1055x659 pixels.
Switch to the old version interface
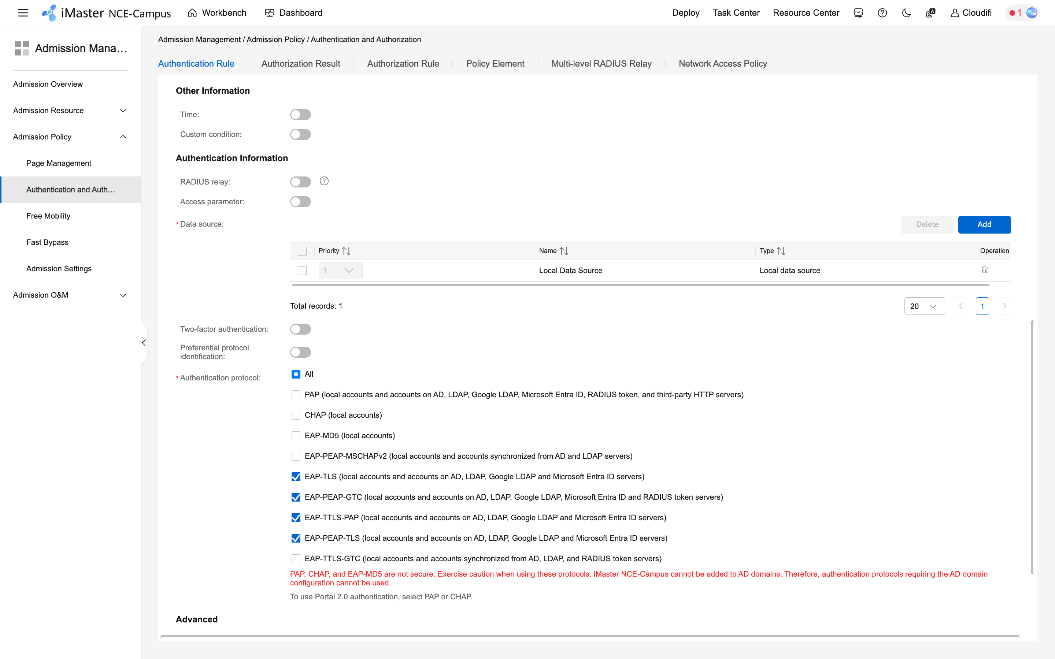tap(857, 13)
